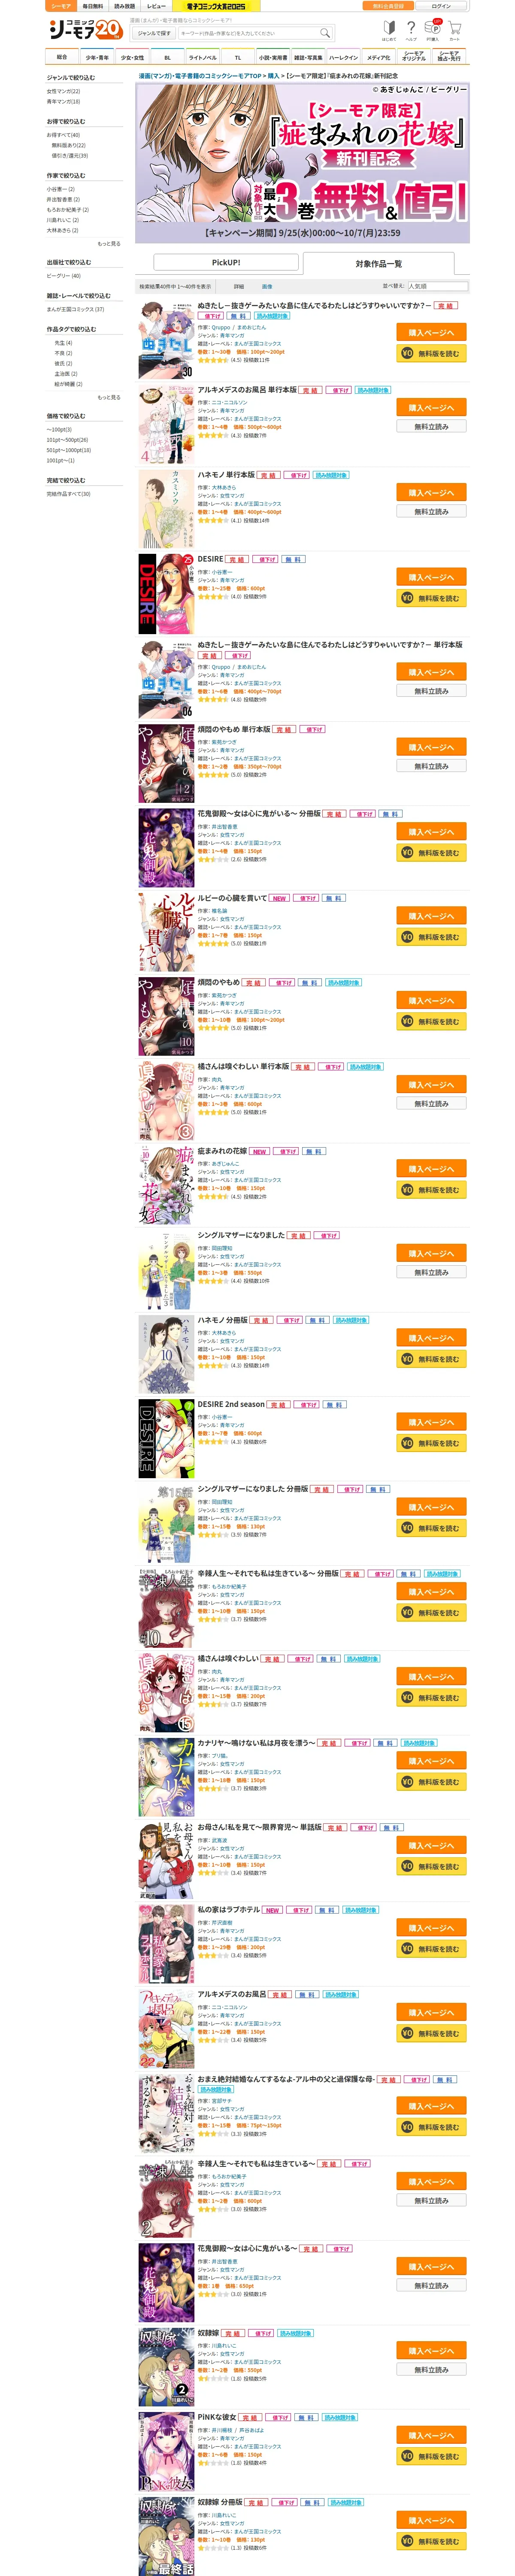
Task: Open the shopping cart icon
Action: [455, 30]
